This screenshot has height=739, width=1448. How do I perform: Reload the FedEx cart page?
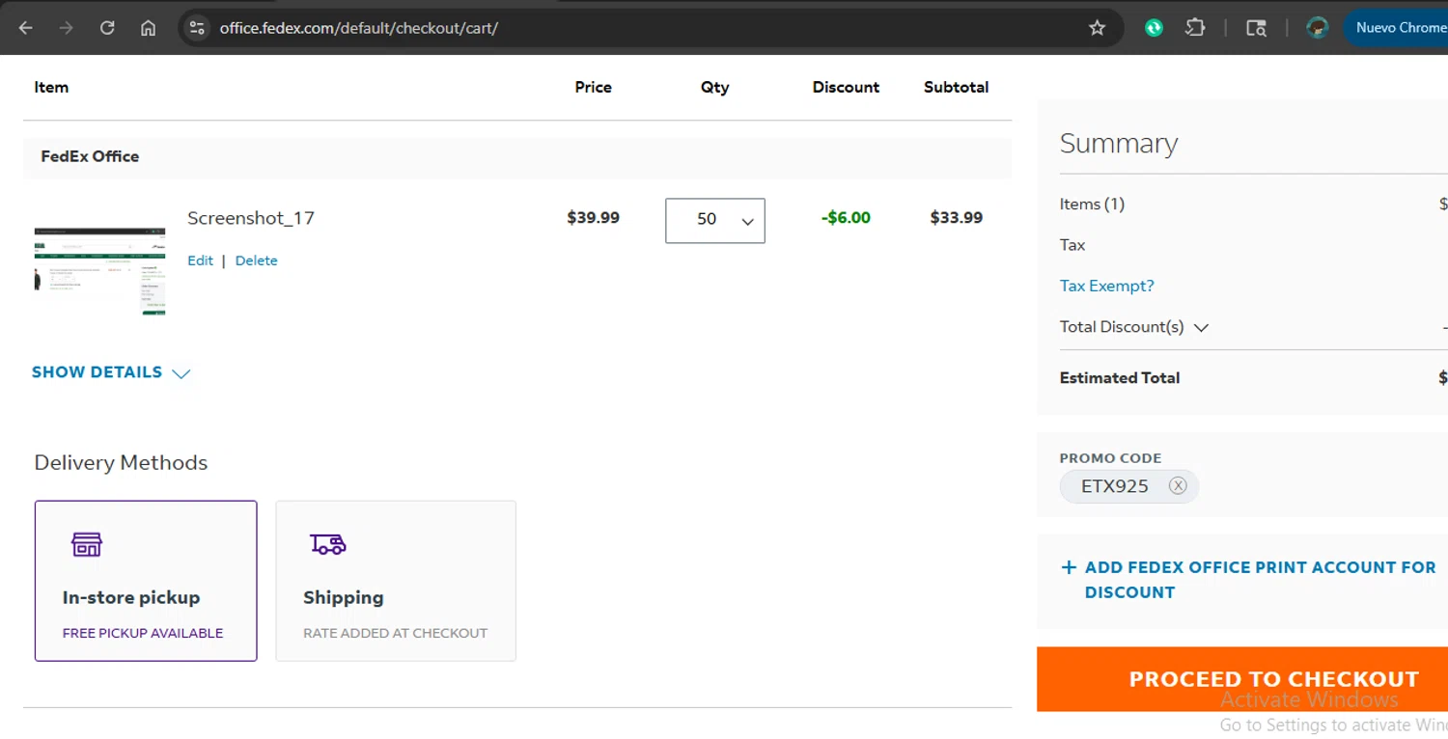tap(107, 28)
